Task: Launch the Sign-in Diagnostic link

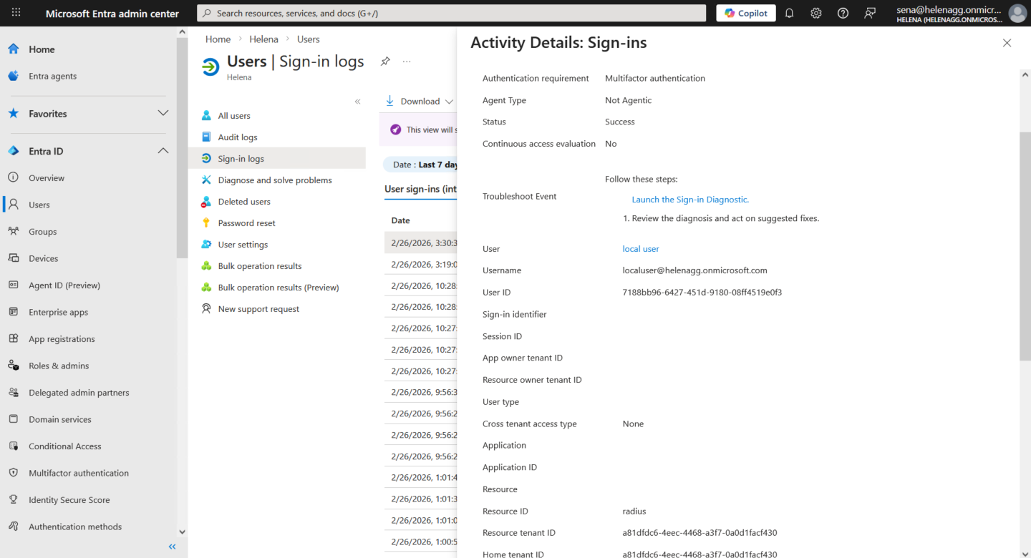Action: (x=690, y=200)
